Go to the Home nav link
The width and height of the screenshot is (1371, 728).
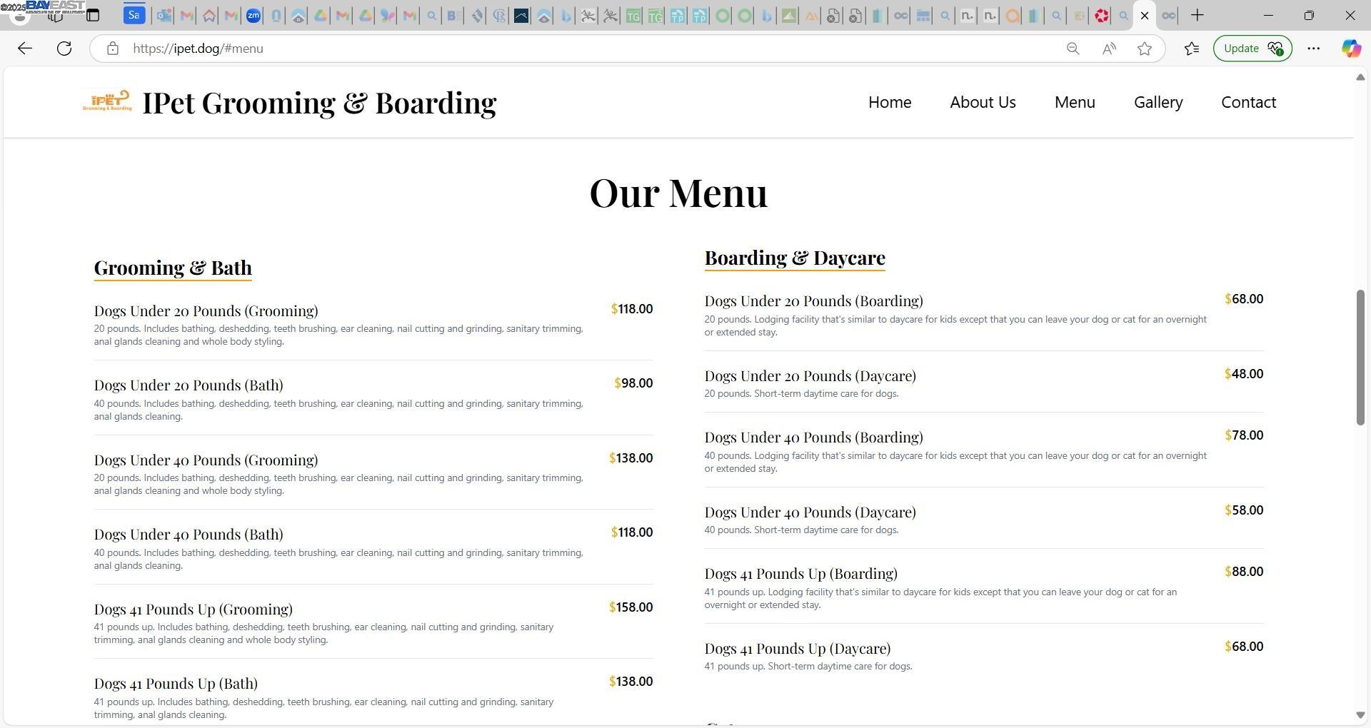[890, 102]
